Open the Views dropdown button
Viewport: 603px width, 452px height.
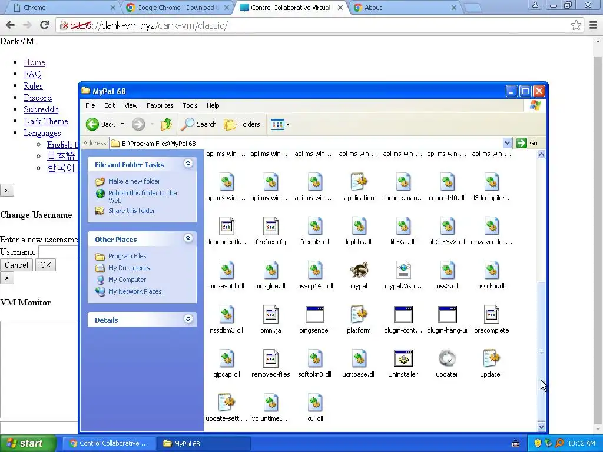point(280,124)
